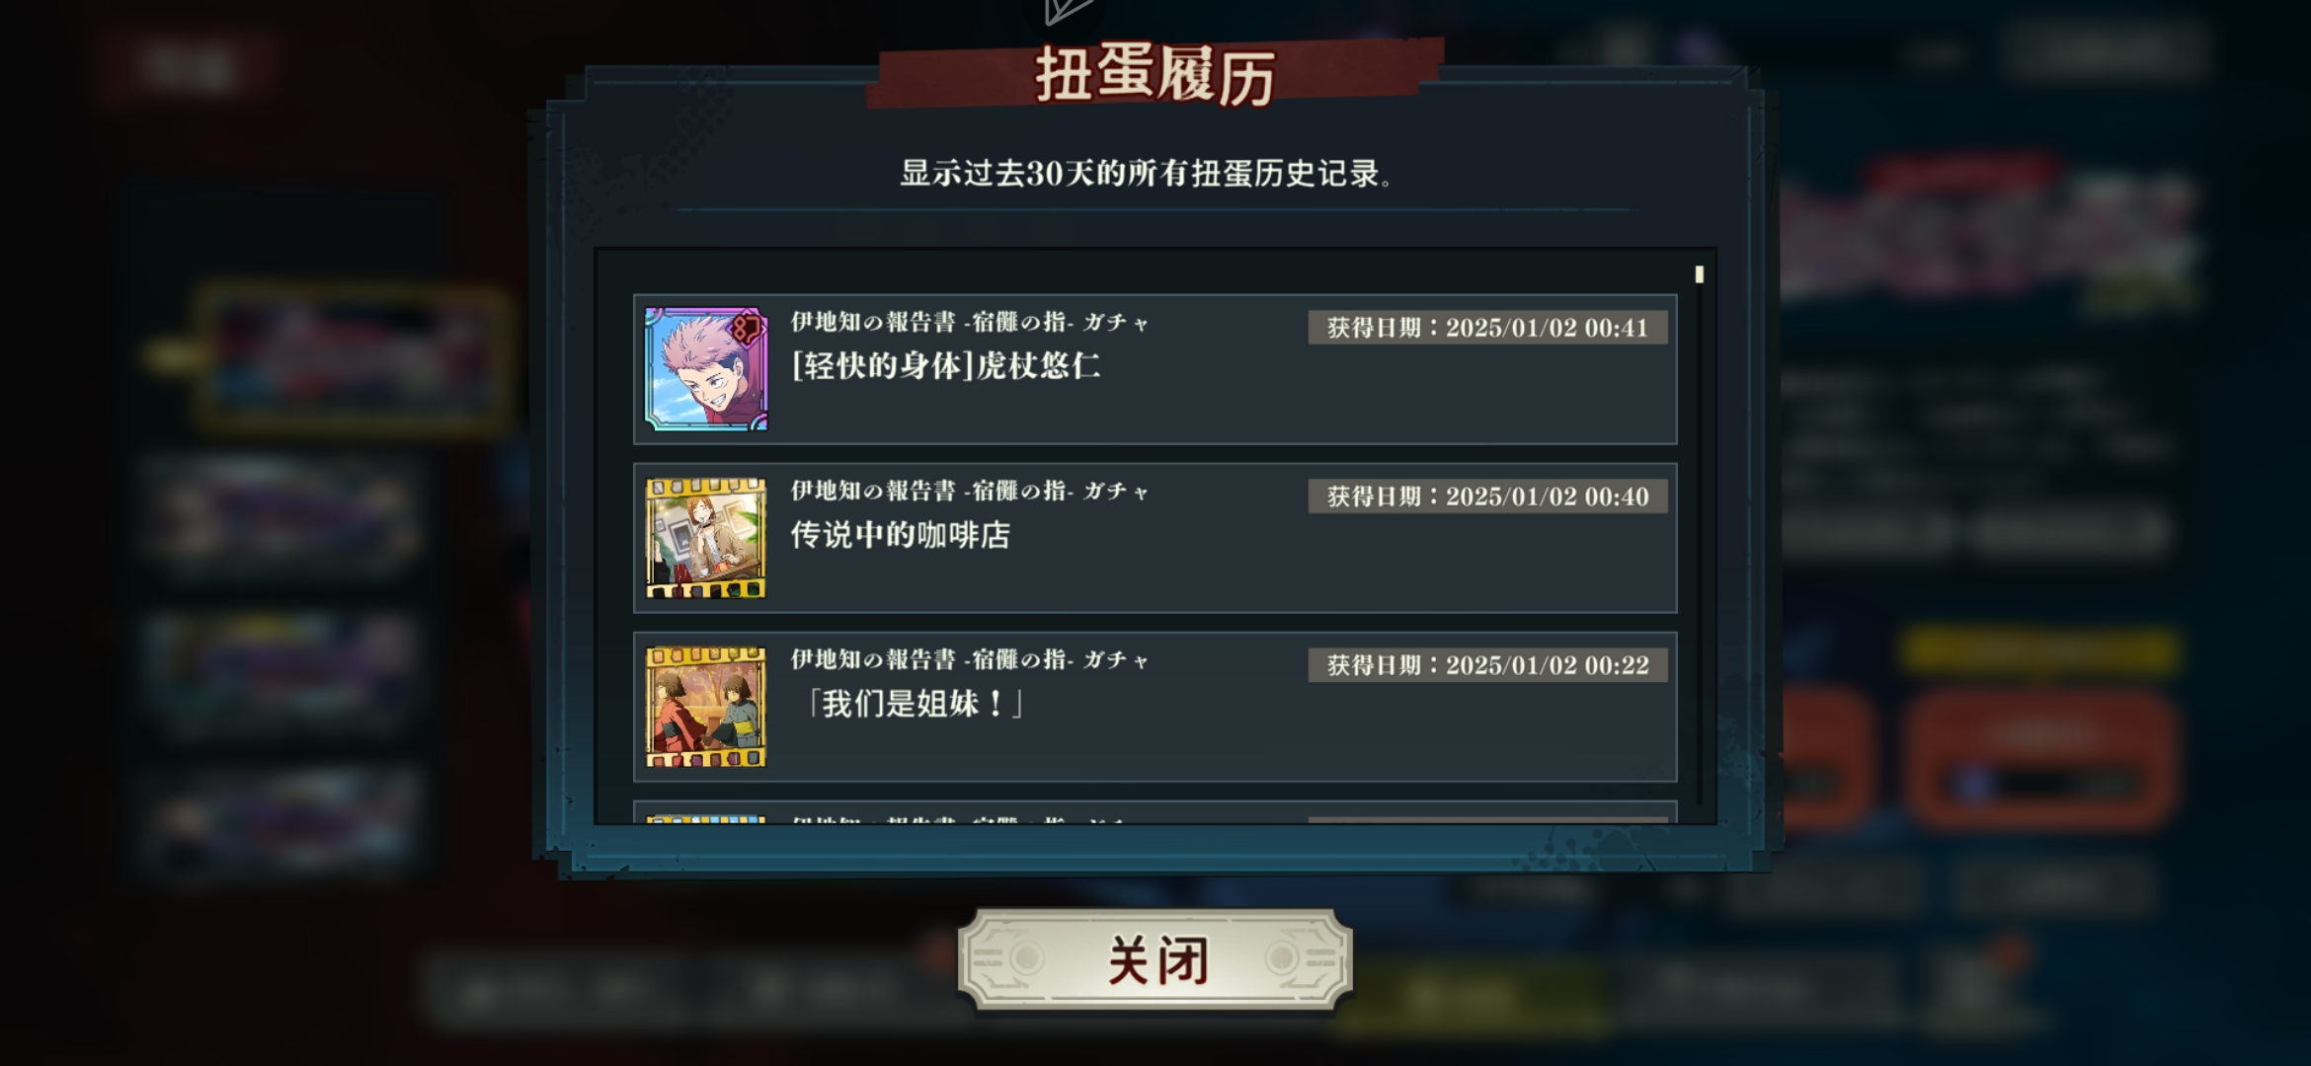Click the gacha name above 传说中的咖啡店
The width and height of the screenshot is (2311, 1066).
pyautogui.click(x=970, y=491)
